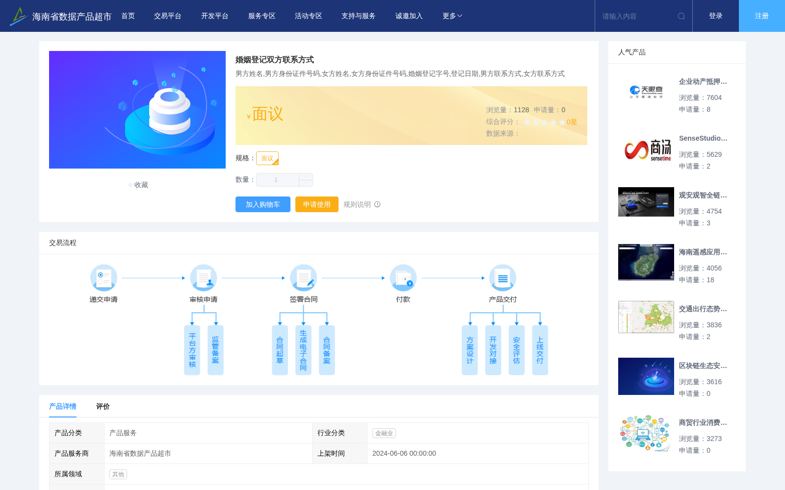Open the 交通出行态势 thumbnail
This screenshot has width=785, height=490.
(x=646, y=317)
